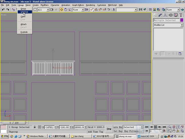Switch to the Utilities hammer panel
This screenshot has height=139, width=185.
point(181,15)
